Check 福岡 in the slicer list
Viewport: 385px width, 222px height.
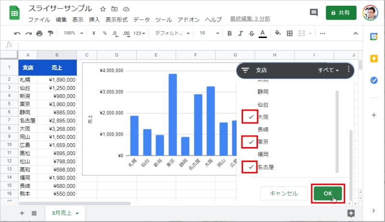click(x=263, y=154)
